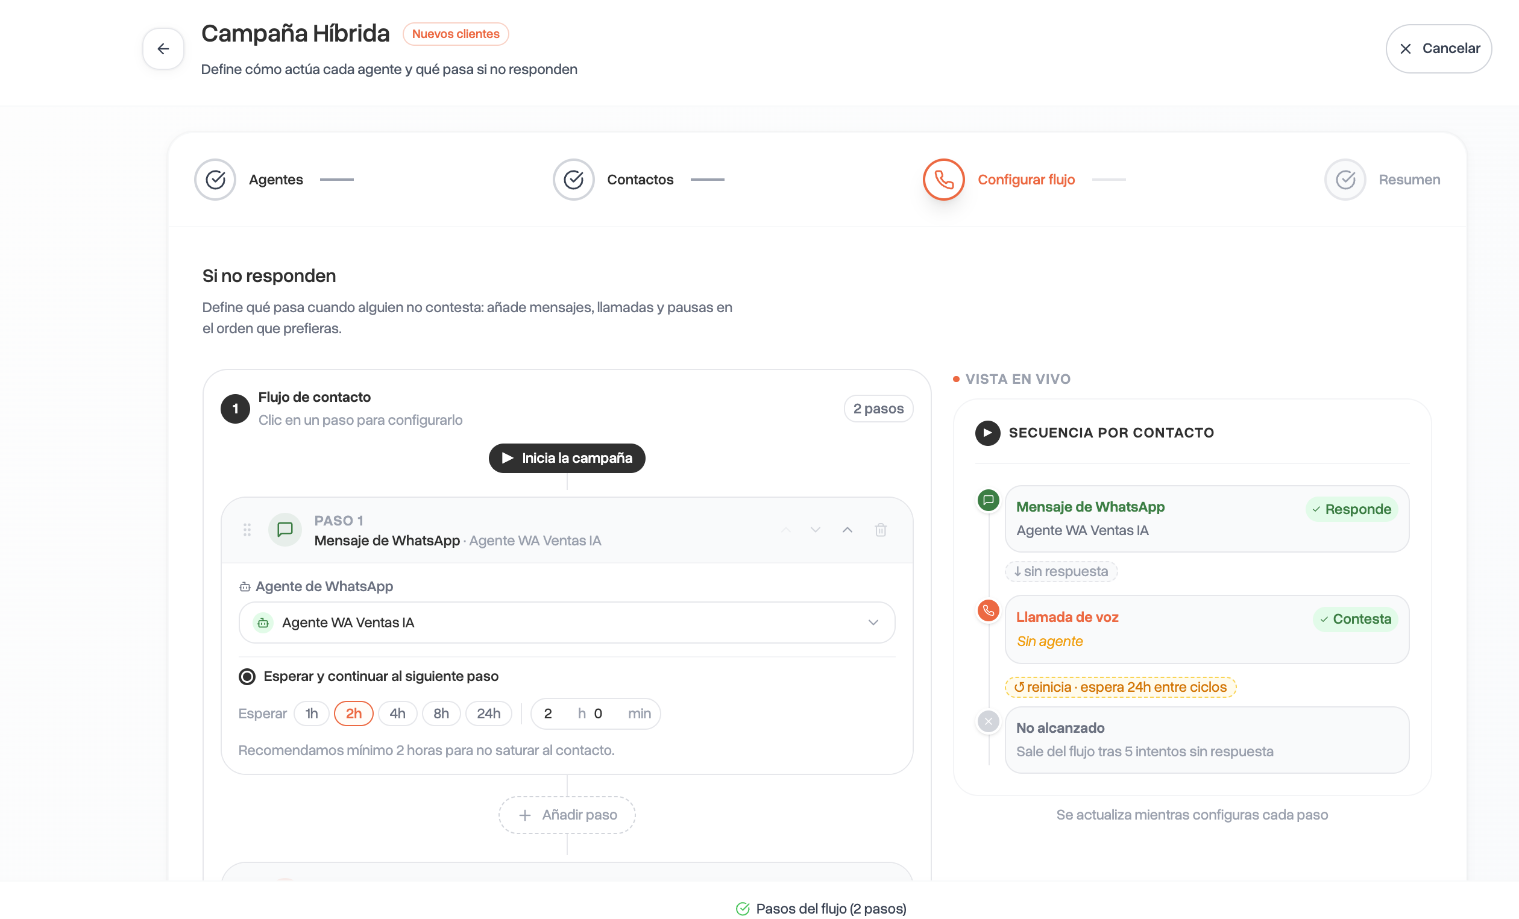This screenshot has height=919, width=1519.
Task: Click the green WhatsApp icon in live preview
Action: pyautogui.click(x=987, y=500)
